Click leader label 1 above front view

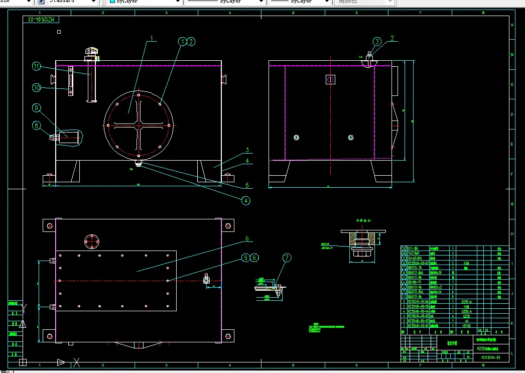point(152,39)
